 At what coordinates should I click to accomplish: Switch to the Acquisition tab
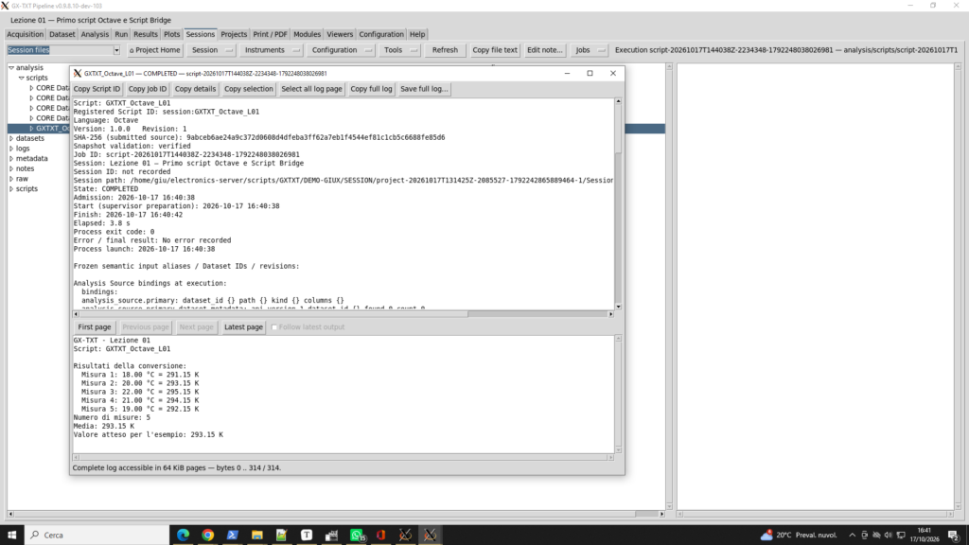click(25, 35)
